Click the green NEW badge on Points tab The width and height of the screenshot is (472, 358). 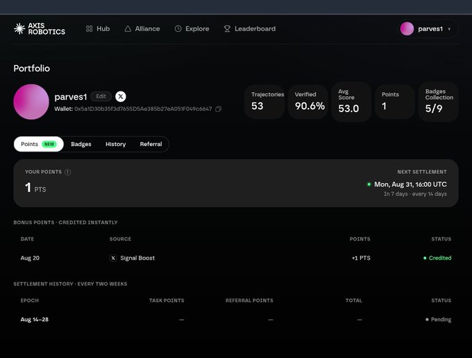(49, 144)
